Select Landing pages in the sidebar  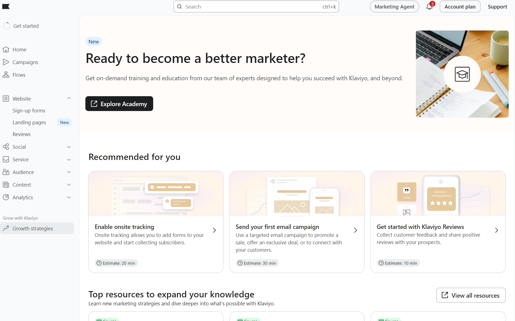[x=29, y=122]
